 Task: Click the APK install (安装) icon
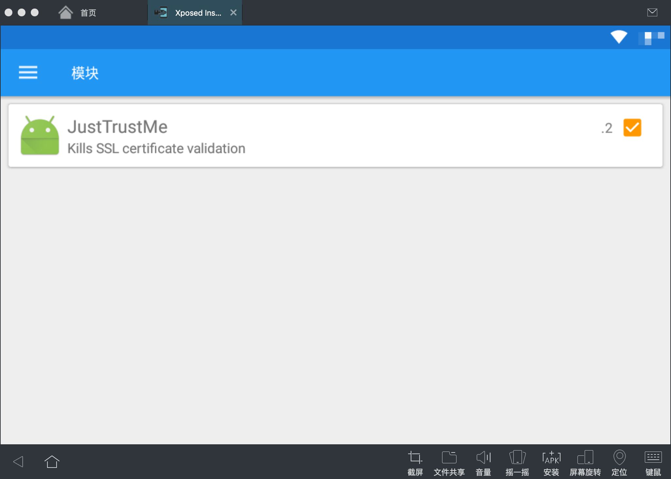551,457
